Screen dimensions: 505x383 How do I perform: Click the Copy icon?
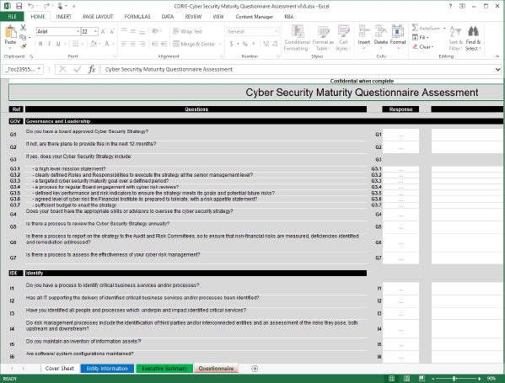pyautogui.click(x=23, y=37)
